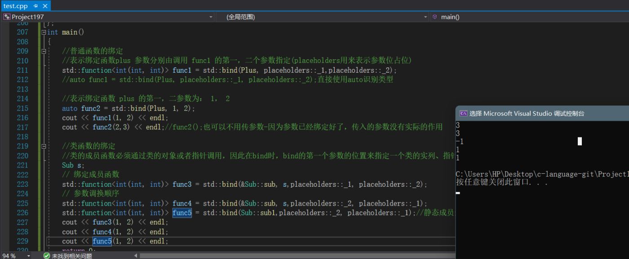Click line number 215 in the margin

tap(22, 108)
